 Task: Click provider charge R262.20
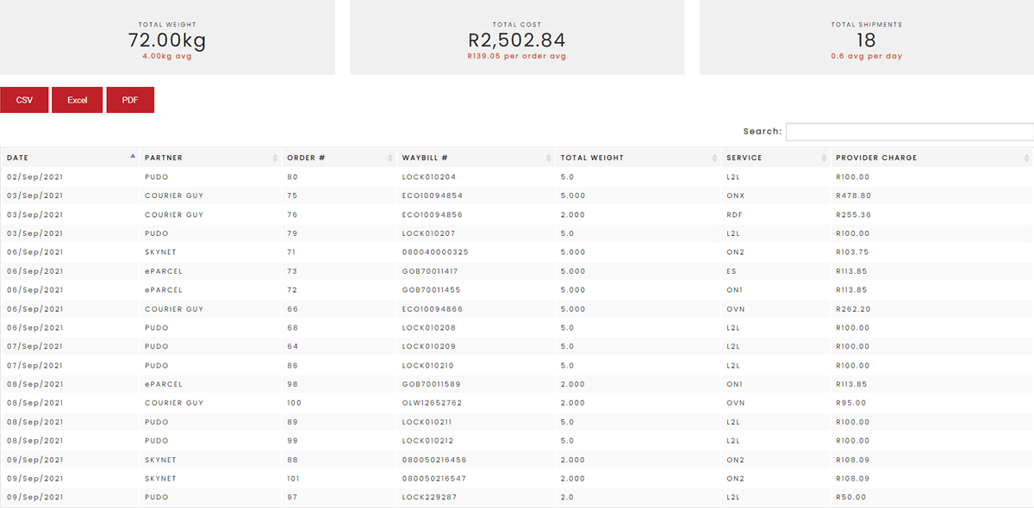[x=854, y=309]
